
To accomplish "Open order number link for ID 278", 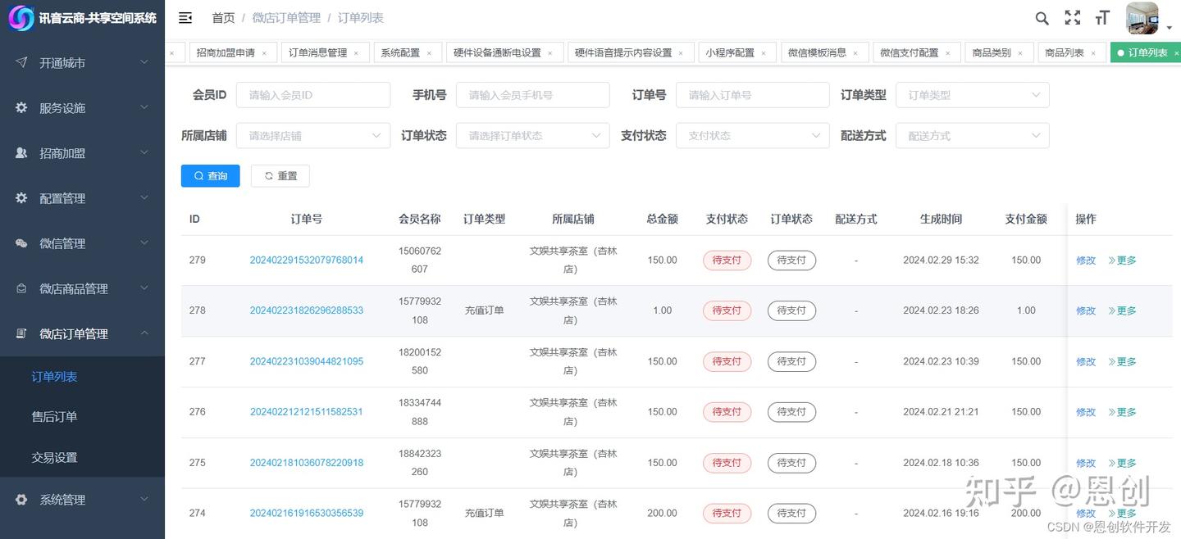I will pos(307,310).
